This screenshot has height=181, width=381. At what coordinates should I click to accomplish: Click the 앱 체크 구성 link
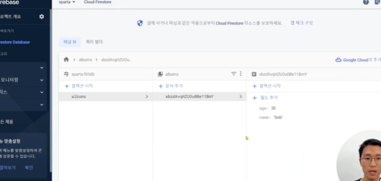coord(302,23)
